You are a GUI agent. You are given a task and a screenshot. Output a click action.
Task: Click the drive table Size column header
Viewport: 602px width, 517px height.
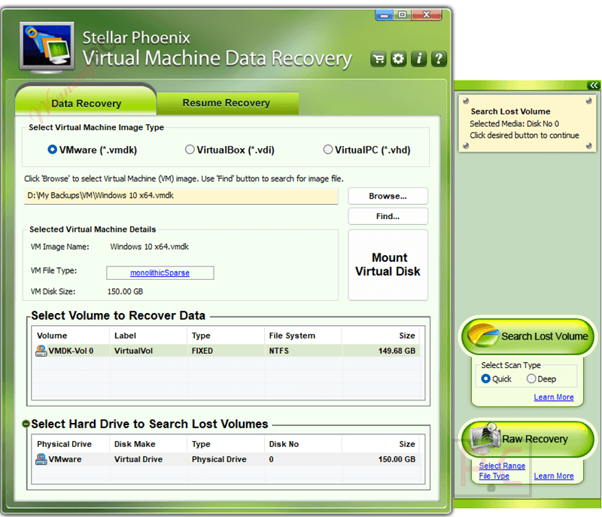[x=407, y=444]
